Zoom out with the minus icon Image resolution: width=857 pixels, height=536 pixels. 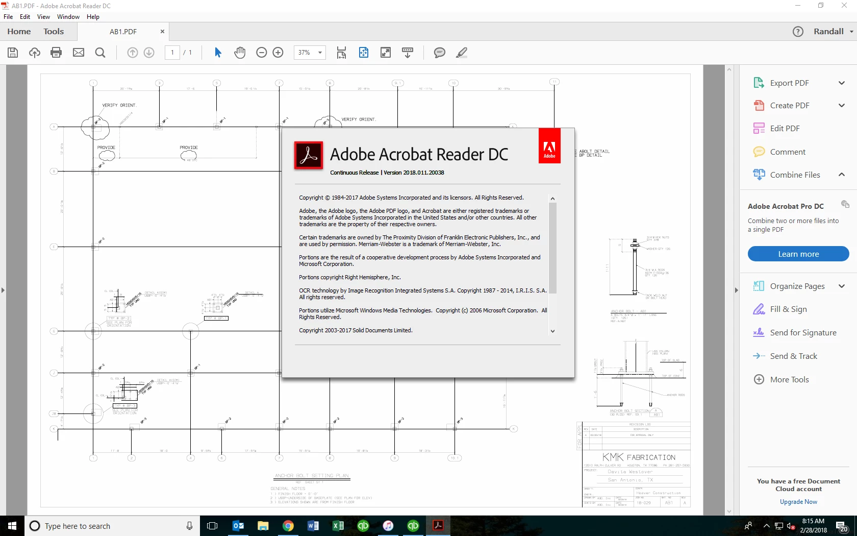262,53
